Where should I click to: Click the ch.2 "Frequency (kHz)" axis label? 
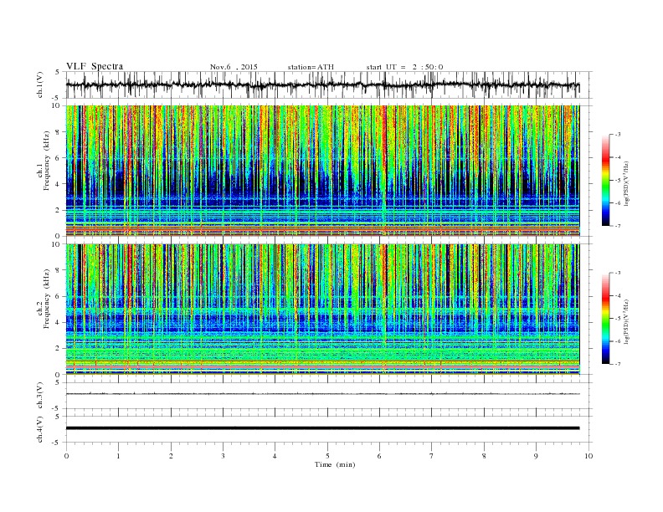(x=46, y=298)
